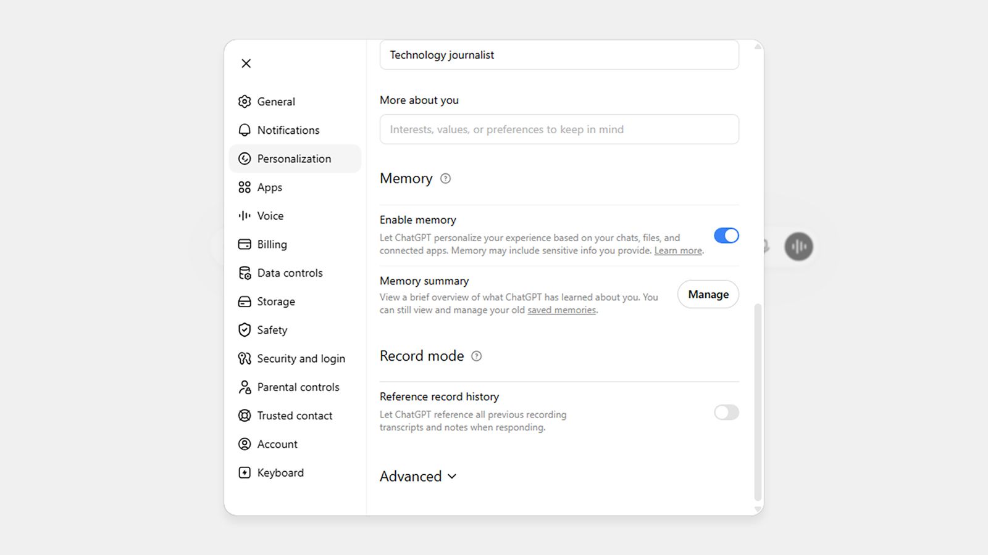Click the Manage memory summary button
This screenshot has height=555, width=988.
click(x=708, y=294)
